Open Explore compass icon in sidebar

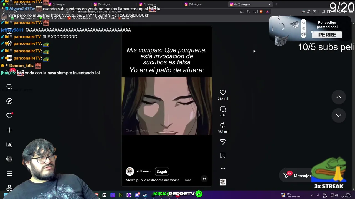click(9, 101)
